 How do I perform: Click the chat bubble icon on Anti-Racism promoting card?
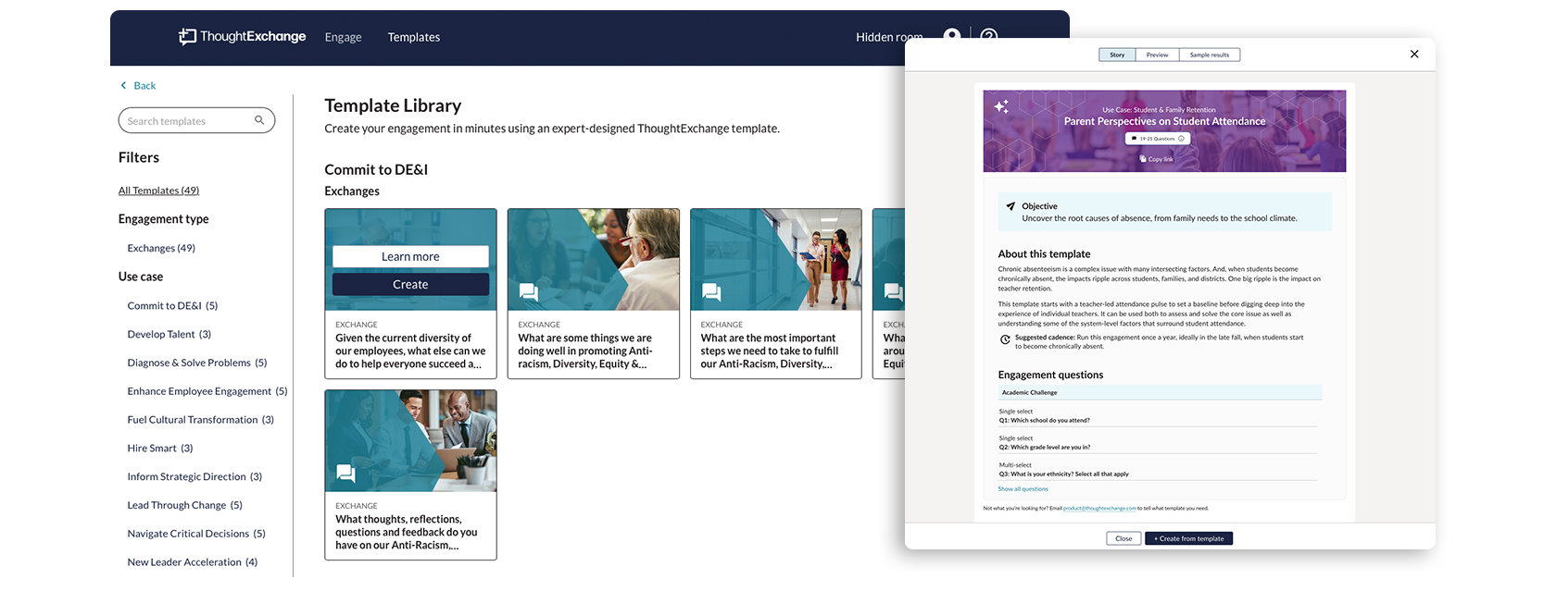click(529, 292)
